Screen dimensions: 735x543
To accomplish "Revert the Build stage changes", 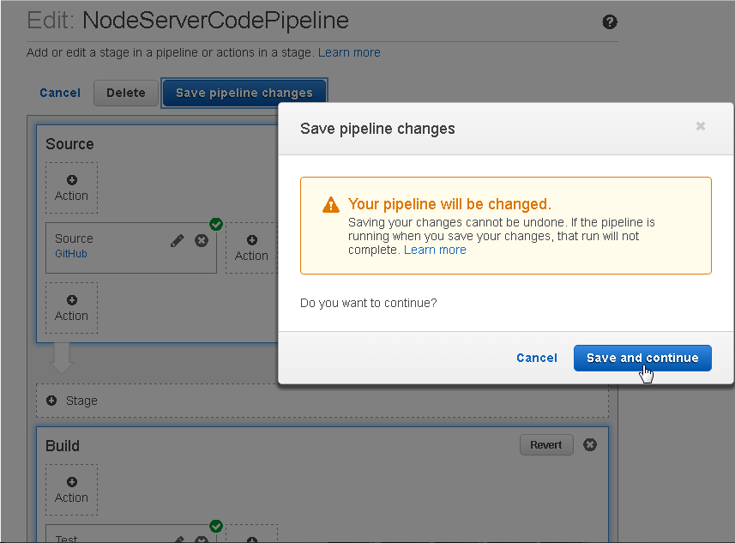I will [546, 445].
